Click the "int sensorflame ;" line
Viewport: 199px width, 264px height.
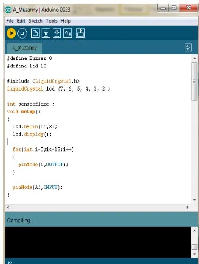(31, 104)
